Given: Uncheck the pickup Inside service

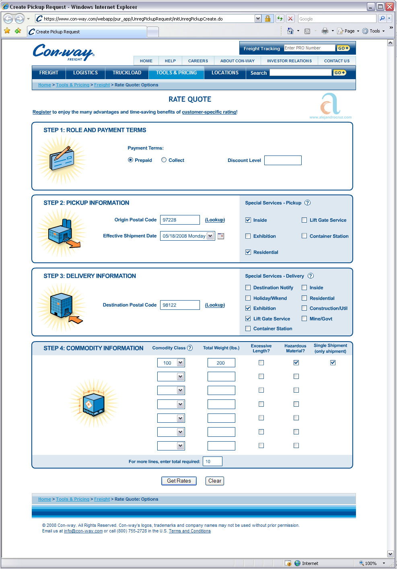Looking at the screenshot, I should [x=248, y=220].
